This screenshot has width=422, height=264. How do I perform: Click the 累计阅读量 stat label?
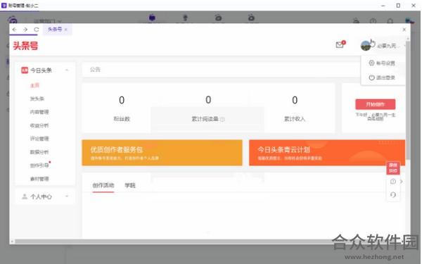pyautogui.click(x=205, y=119)
